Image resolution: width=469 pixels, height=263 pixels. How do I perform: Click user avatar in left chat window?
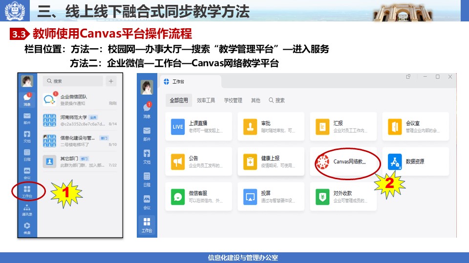[27, 81]
